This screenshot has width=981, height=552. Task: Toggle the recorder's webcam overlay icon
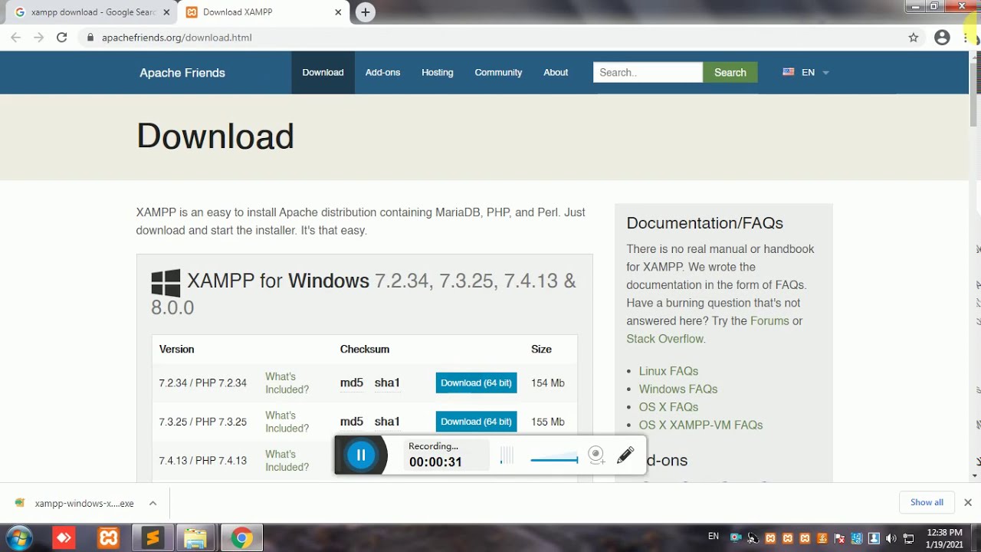[x=596, y=455]
